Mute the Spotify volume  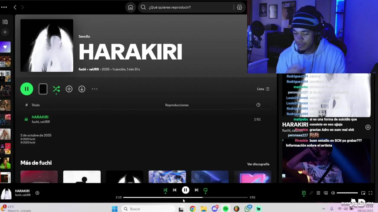[x=333, y=193]
